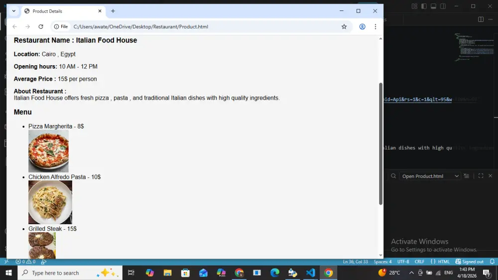498x280 pixels.
Task: Toggle VS Code primary side bar
Action: (x=424, y=6)
